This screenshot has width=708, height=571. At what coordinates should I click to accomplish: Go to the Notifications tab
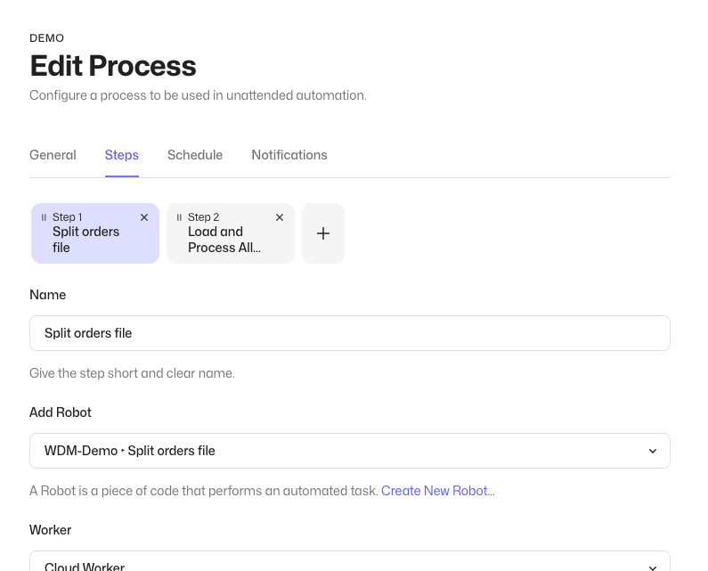pos(289,155)
